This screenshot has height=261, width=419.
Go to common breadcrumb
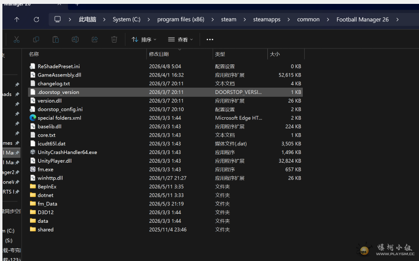pyautogui.click(x=308, y=19)
